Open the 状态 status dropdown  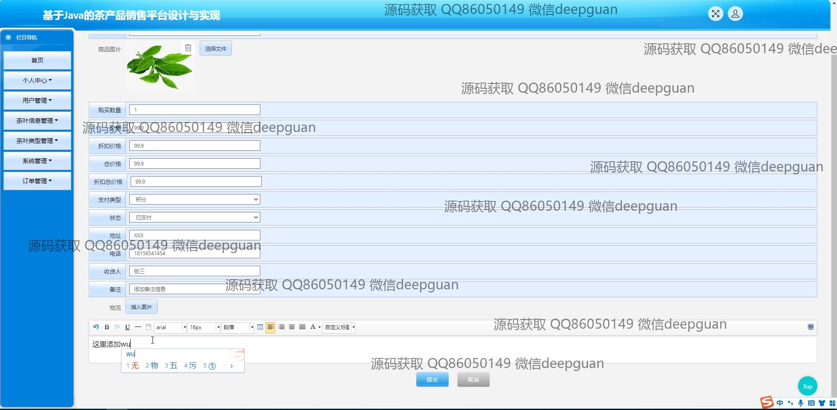coord(195,217)
